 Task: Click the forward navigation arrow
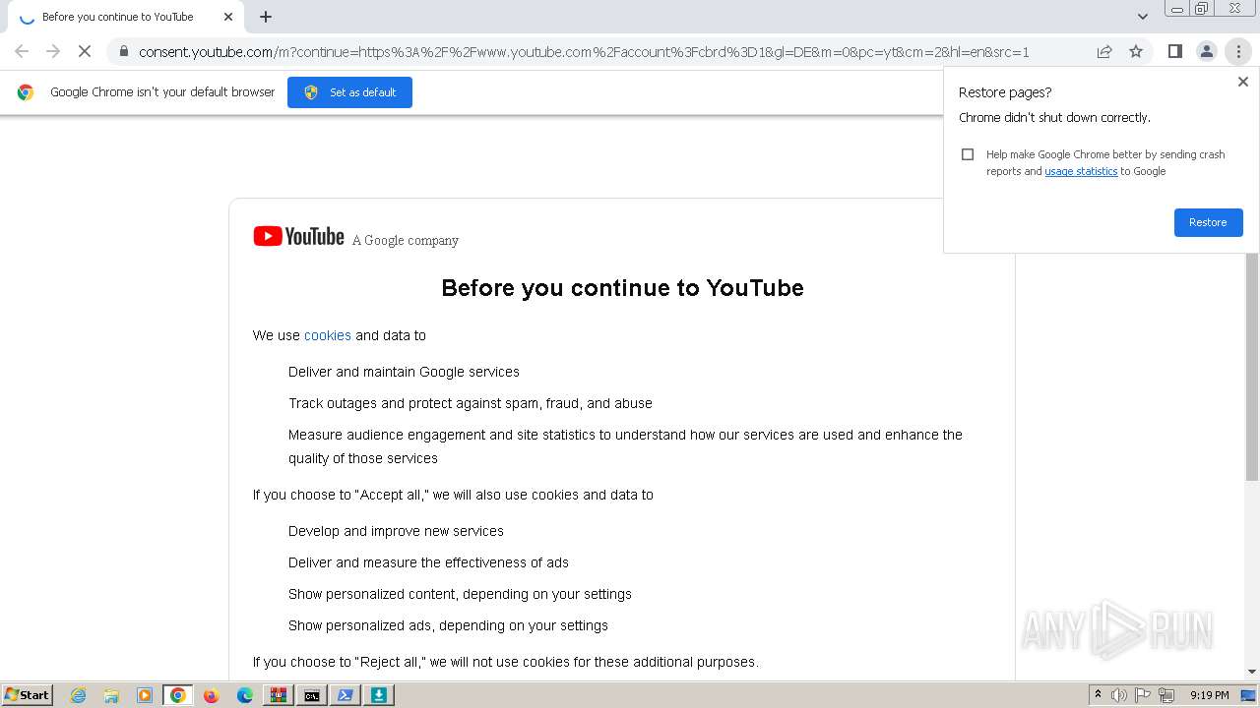click(x=53, y=51)
